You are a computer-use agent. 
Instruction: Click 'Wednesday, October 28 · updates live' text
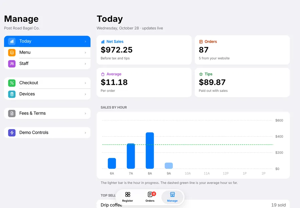[x=130, y=28]
